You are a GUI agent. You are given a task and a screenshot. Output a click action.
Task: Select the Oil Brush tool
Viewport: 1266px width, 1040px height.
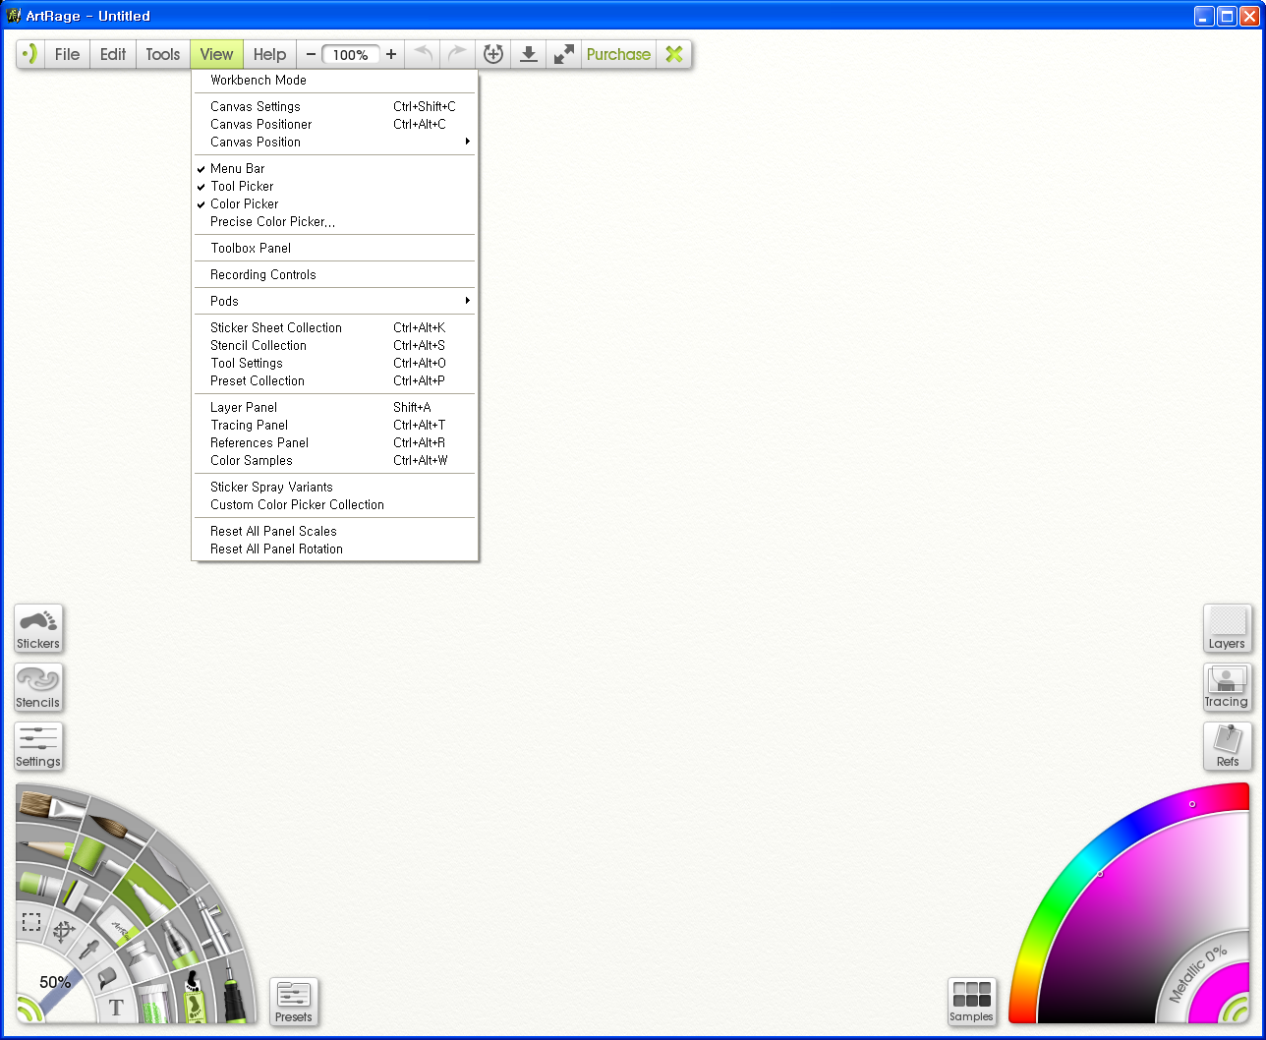51,805
